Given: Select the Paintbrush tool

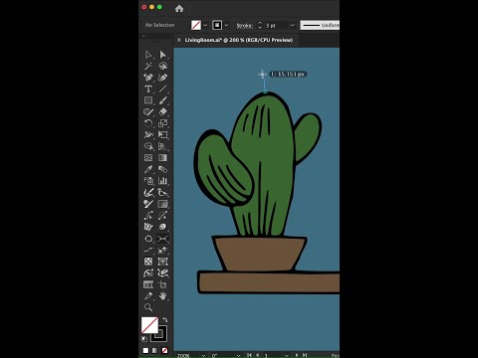Looking at the screenshot, I should pyautogui.click(x=162, y=100).
